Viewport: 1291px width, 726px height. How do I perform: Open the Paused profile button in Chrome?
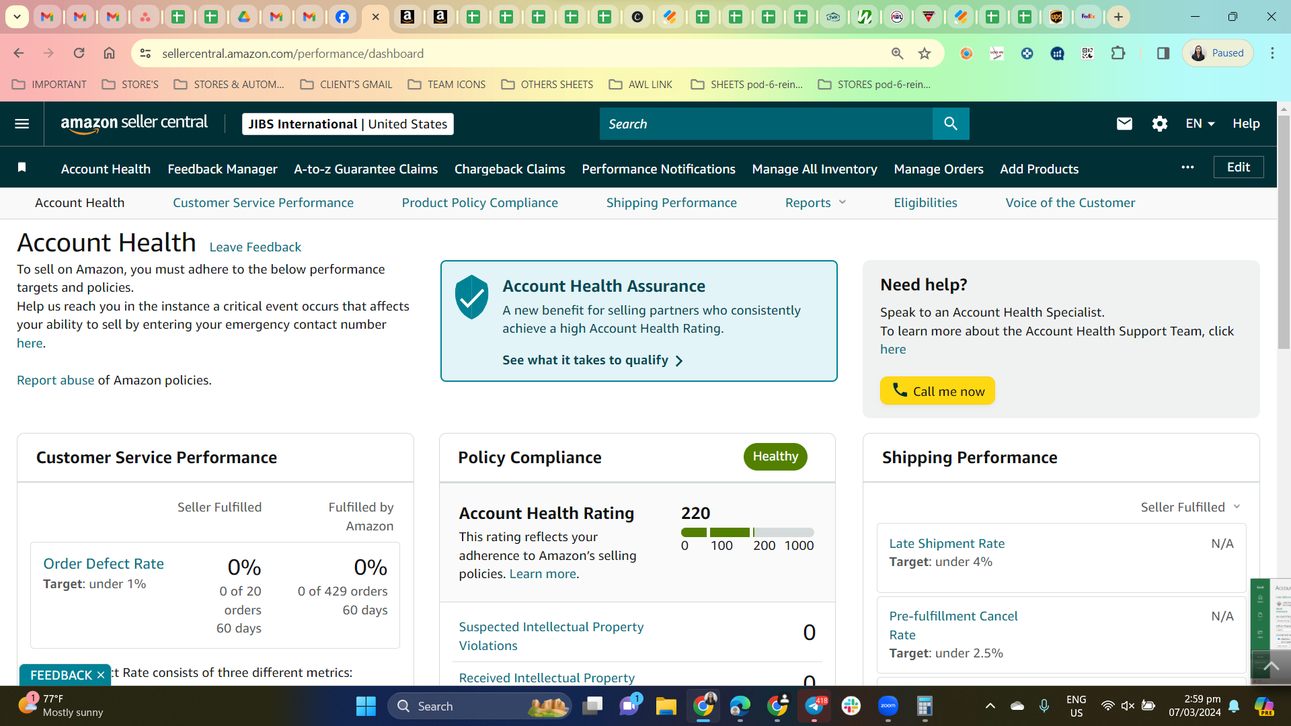coord(1217,53)
